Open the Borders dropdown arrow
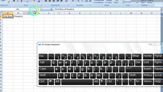 click(30, 1)
